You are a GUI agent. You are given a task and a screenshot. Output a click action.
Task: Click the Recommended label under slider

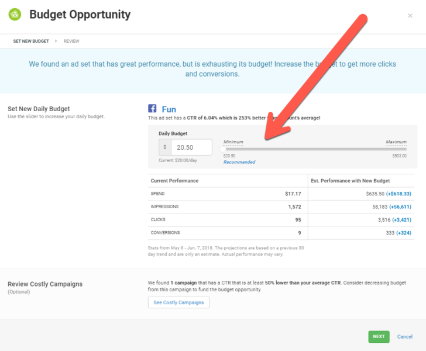coord(239,162)
